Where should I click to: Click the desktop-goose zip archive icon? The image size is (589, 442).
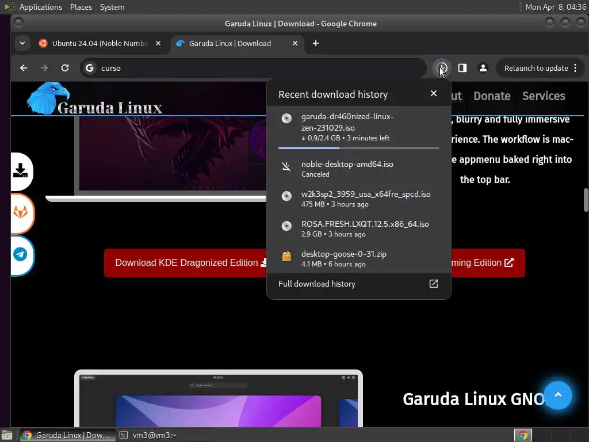coord(286,256)
